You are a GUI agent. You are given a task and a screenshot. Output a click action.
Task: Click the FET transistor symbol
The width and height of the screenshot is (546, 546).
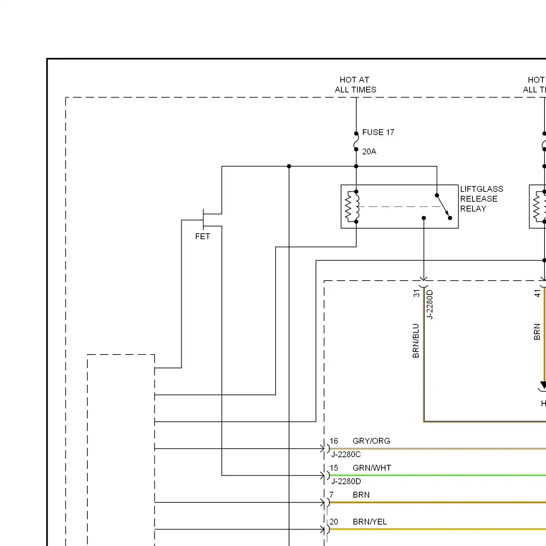[x=212, y=220]
